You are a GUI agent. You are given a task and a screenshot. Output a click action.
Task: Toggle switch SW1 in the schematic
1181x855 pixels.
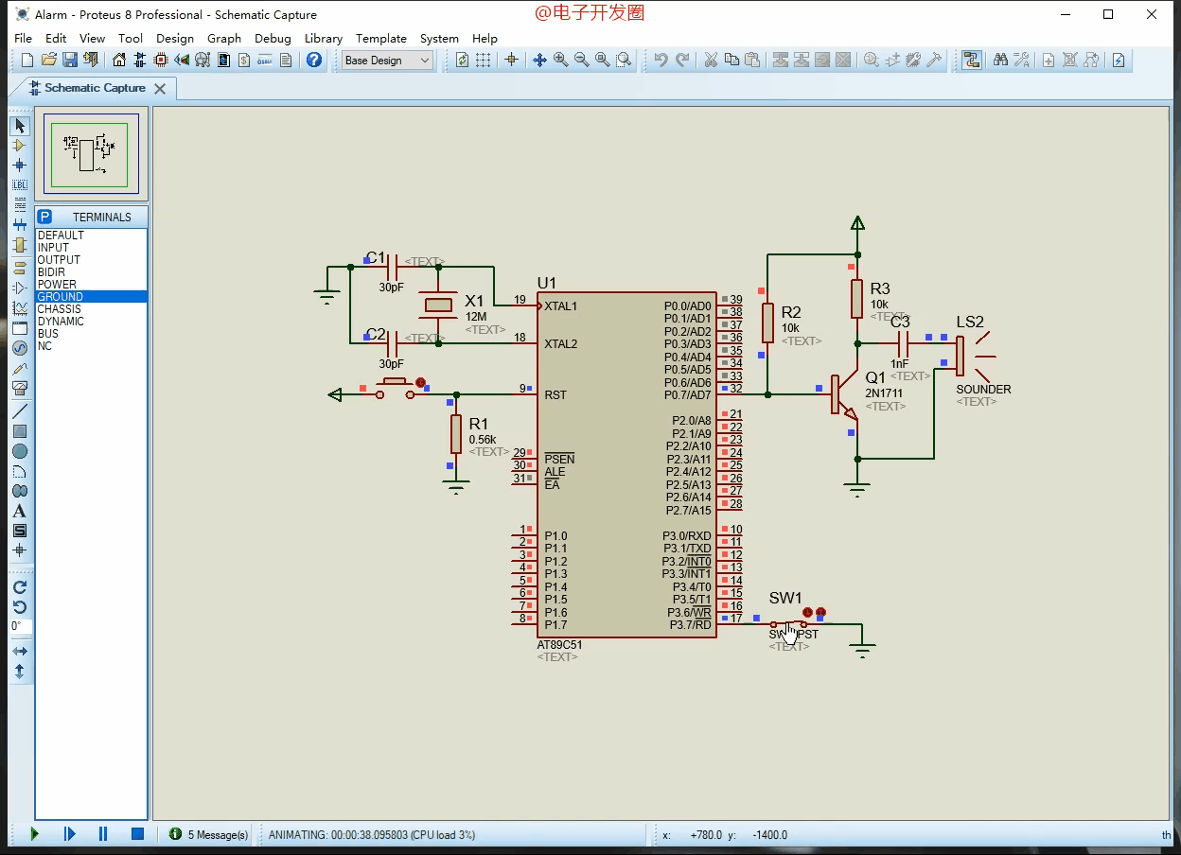point(789,624)
